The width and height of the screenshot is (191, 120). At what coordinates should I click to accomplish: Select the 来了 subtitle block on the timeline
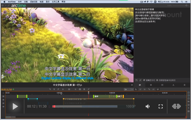120,97
